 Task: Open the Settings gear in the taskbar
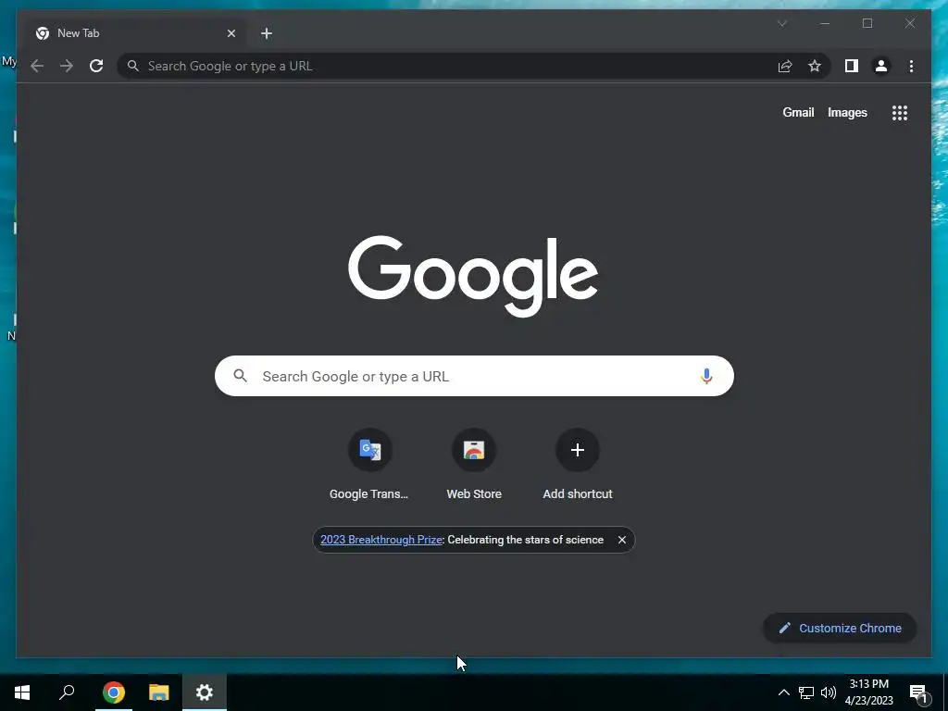[205, 692]
